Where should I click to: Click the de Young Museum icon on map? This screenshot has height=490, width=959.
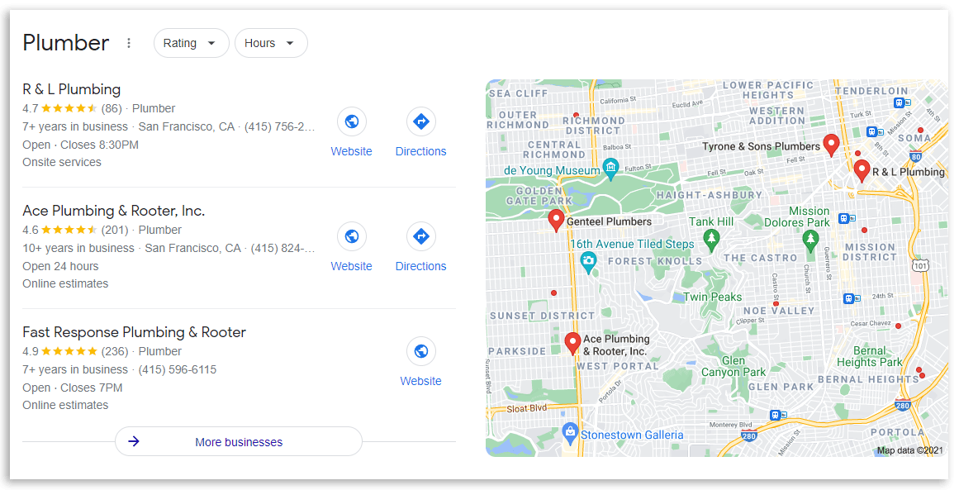(610, 169)
